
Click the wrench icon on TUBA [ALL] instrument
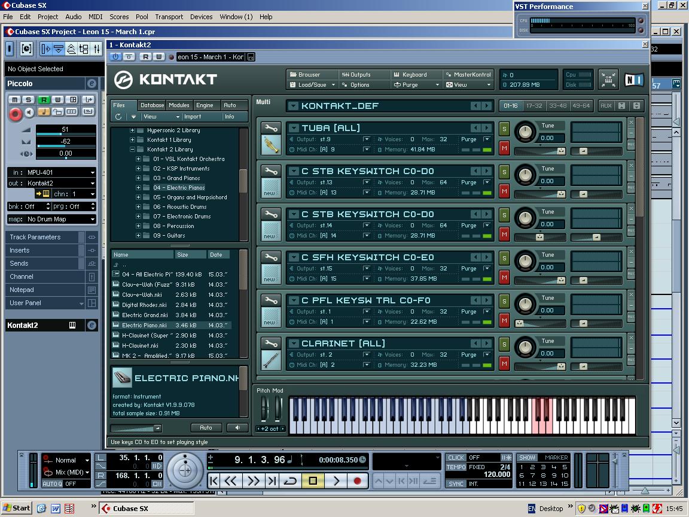coord(271,128)
